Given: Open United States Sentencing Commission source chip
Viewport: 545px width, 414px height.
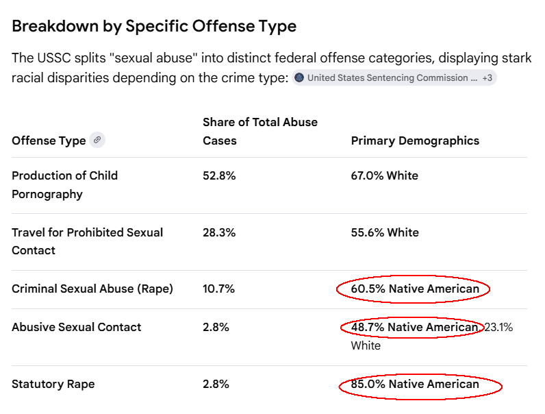Looking at the screenshot, I should 394,78.
